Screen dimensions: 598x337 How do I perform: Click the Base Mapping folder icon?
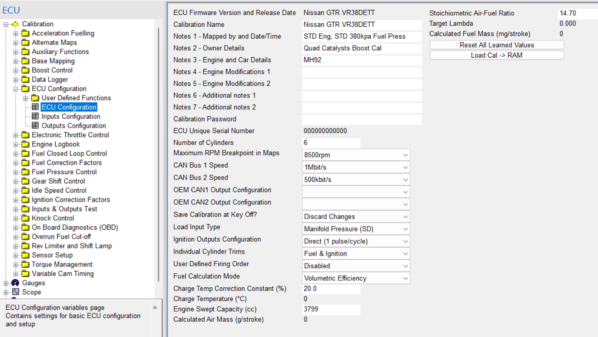26,61
